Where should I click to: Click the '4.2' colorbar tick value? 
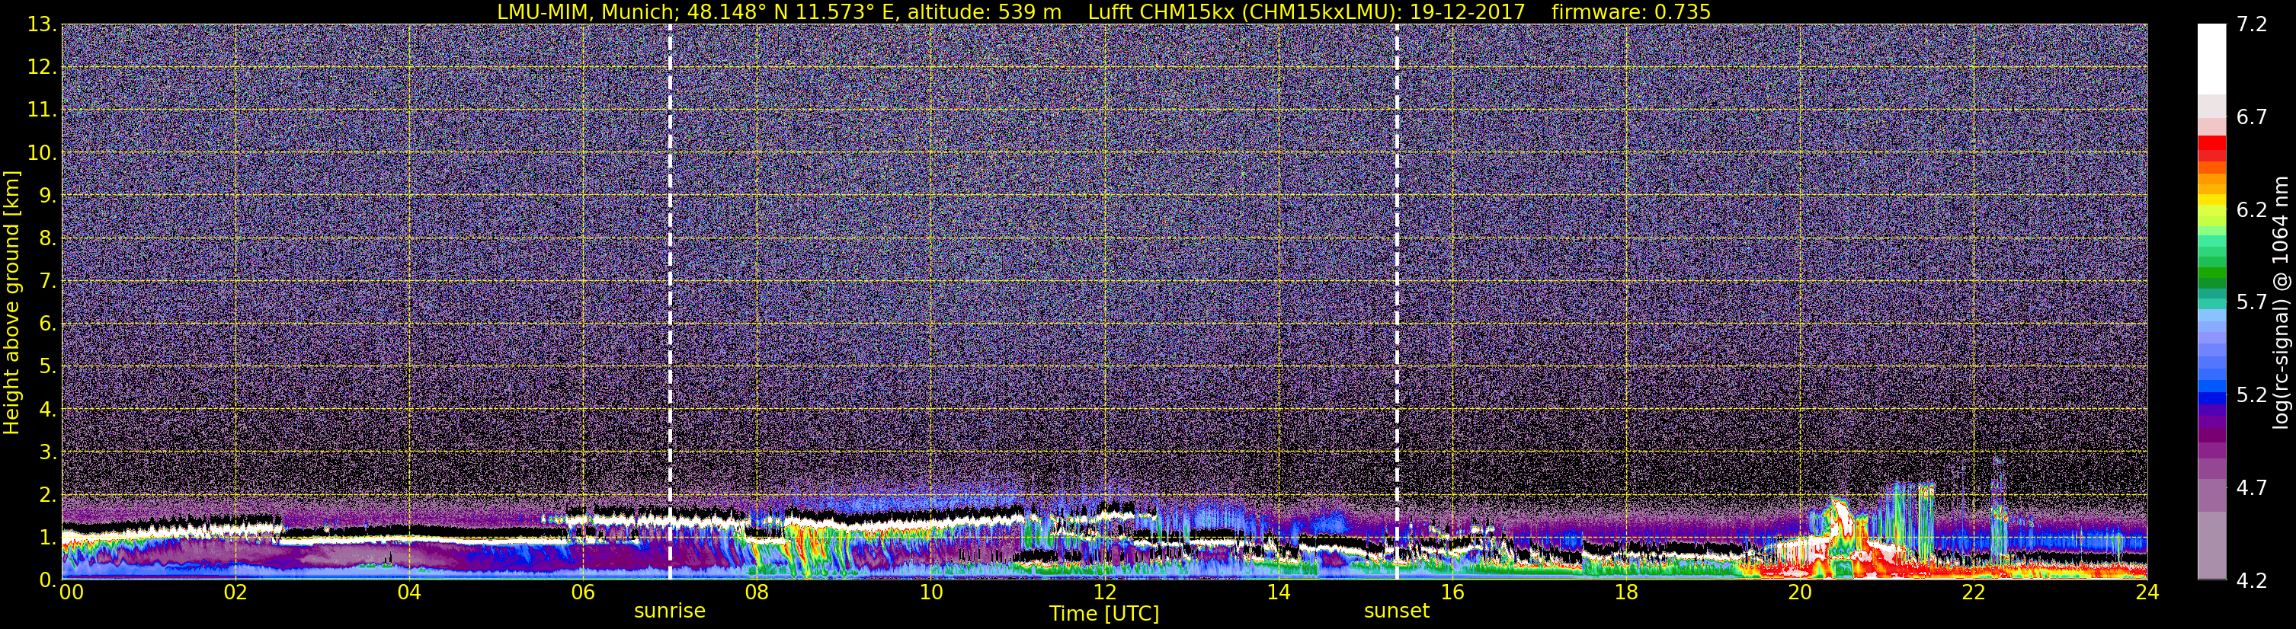point(2252,580)
